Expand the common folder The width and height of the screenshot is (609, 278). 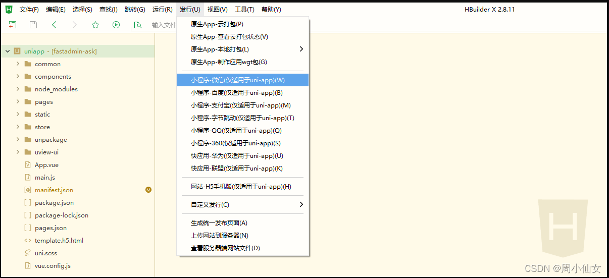click(18, 64)
